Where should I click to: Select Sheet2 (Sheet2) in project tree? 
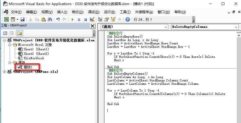36,54
